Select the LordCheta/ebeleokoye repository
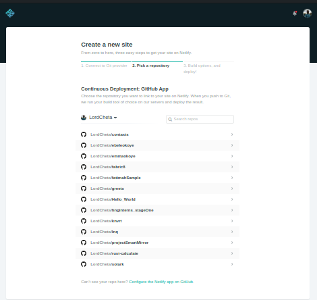 [157, 145]
